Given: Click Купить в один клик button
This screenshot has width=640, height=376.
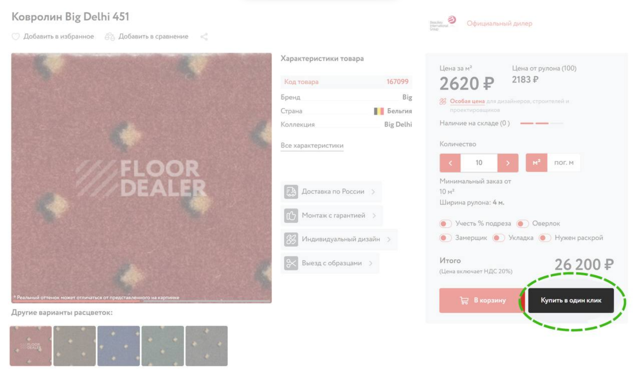Looking at the screenshot, I should [571, 300].
